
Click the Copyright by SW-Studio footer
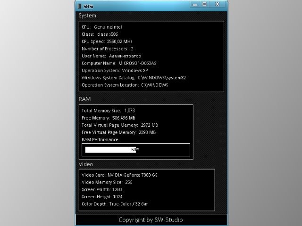[x=151, y=220]
